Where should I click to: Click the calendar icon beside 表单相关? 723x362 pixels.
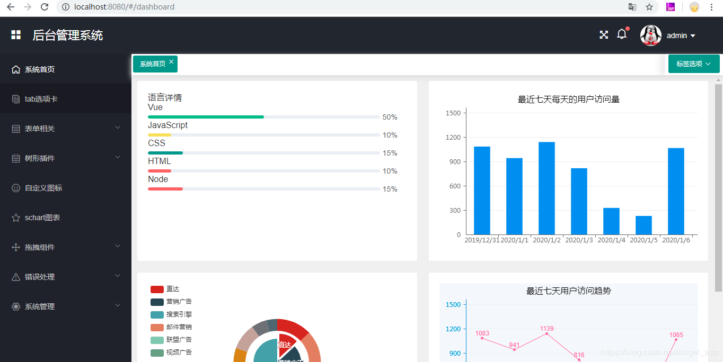pyautogui.click(x=16, y=129)
